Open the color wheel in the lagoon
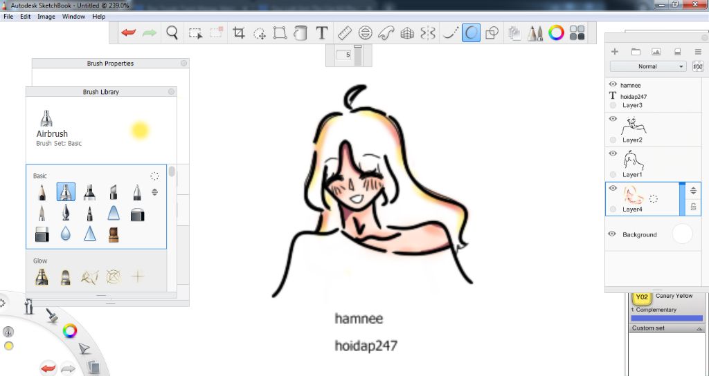 pos(70,331)
